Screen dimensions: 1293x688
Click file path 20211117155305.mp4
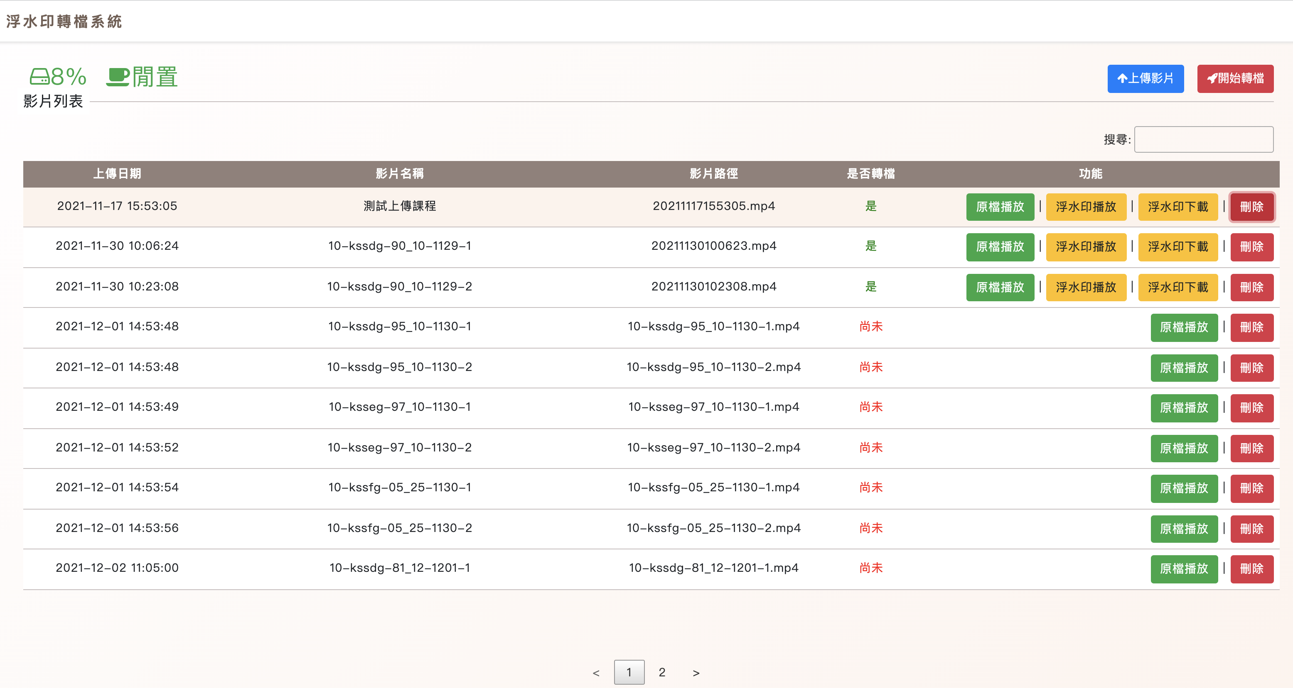tap(713, 206)
